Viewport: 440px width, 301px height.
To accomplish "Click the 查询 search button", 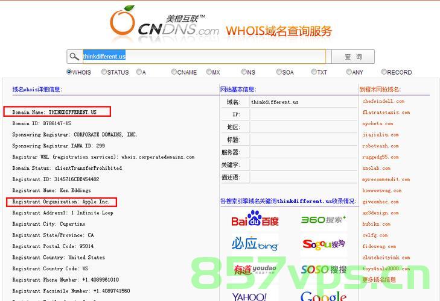I will coord(353,57).
